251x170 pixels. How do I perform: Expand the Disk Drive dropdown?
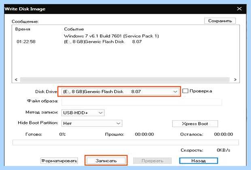120,92
